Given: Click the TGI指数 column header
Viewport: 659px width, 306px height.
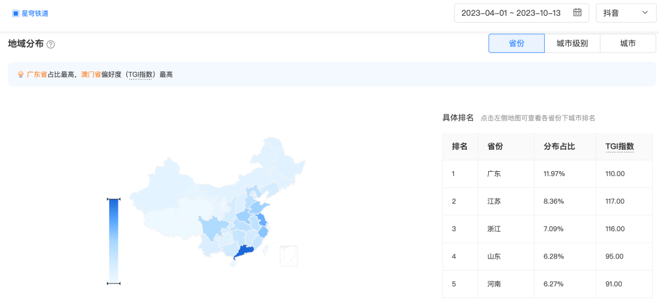Looking at the screenshot, I should (x=619, y=146).
